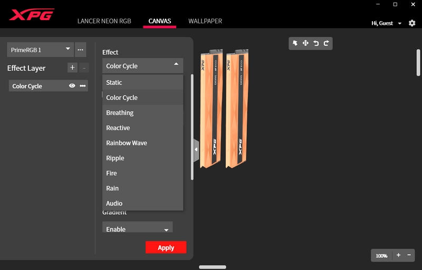Choose Rainbow Wave from effect list
Image resolution: width=422 pixels, height=270 pixels.
click(127, 143)
